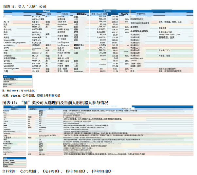The height and width of the screenshot is (175, 197).
Task: Select the INTC-US ticker
Action: click(x=36, y=35)
